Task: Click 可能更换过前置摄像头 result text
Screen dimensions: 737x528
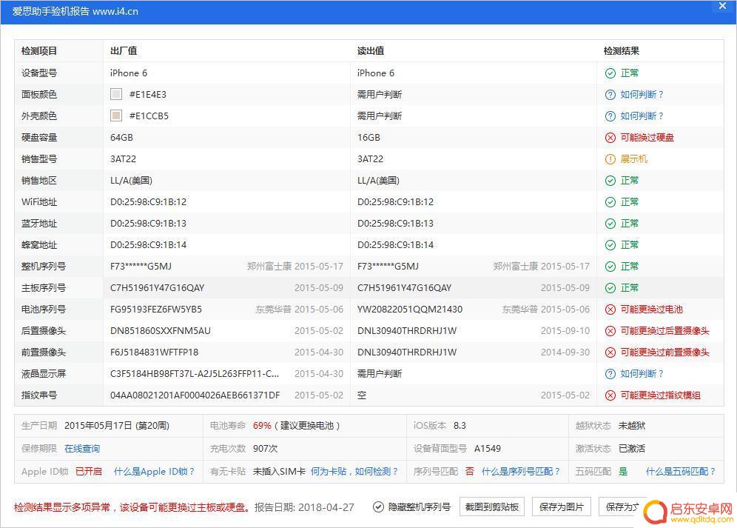Action: click(664, 352)
